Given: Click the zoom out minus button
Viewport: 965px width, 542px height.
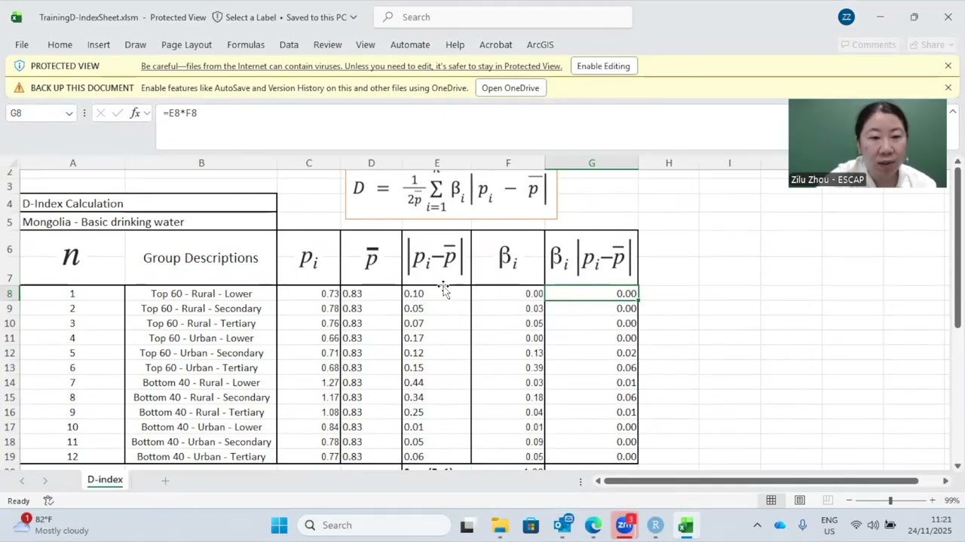Looking at the screenshot, I should [x=849, y=501].
